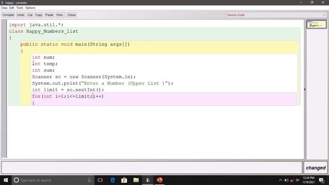Click the 'int num;' declaration
329x185 pixels.
click(43, 57)
